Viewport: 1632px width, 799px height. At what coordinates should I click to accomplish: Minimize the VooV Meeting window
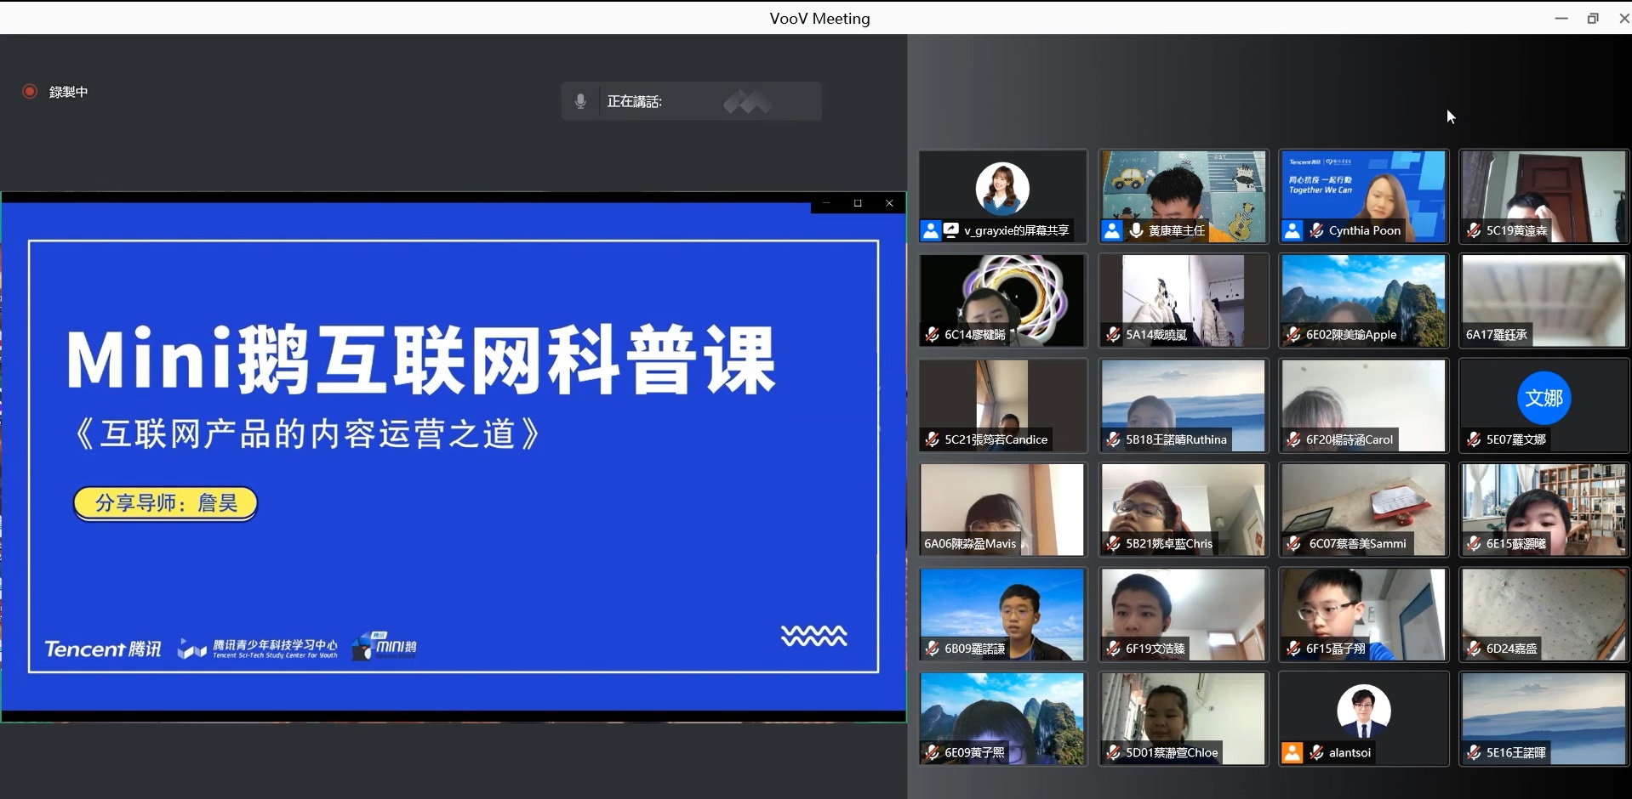click(x=1561, y=18)
